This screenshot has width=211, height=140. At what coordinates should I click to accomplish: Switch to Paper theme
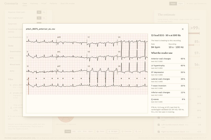[x=173, y=3]
